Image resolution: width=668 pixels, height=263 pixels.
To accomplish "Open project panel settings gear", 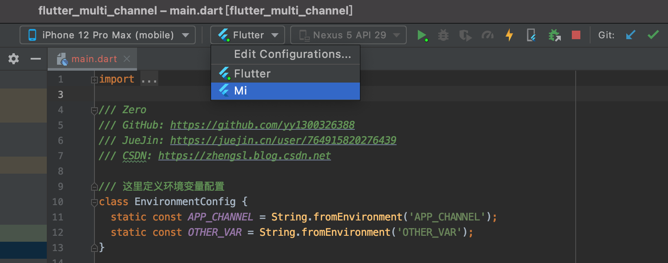I will [14, 59].
